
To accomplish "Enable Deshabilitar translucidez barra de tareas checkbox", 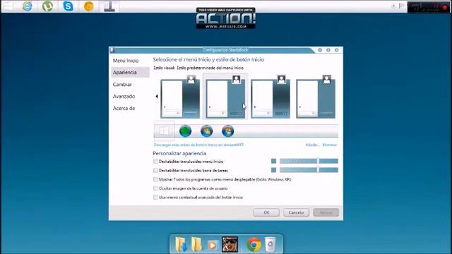I will click(155, 171).
